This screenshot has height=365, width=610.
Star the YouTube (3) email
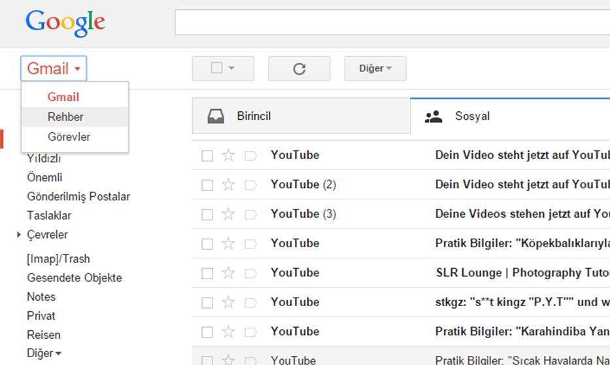[x=228, y=214]
